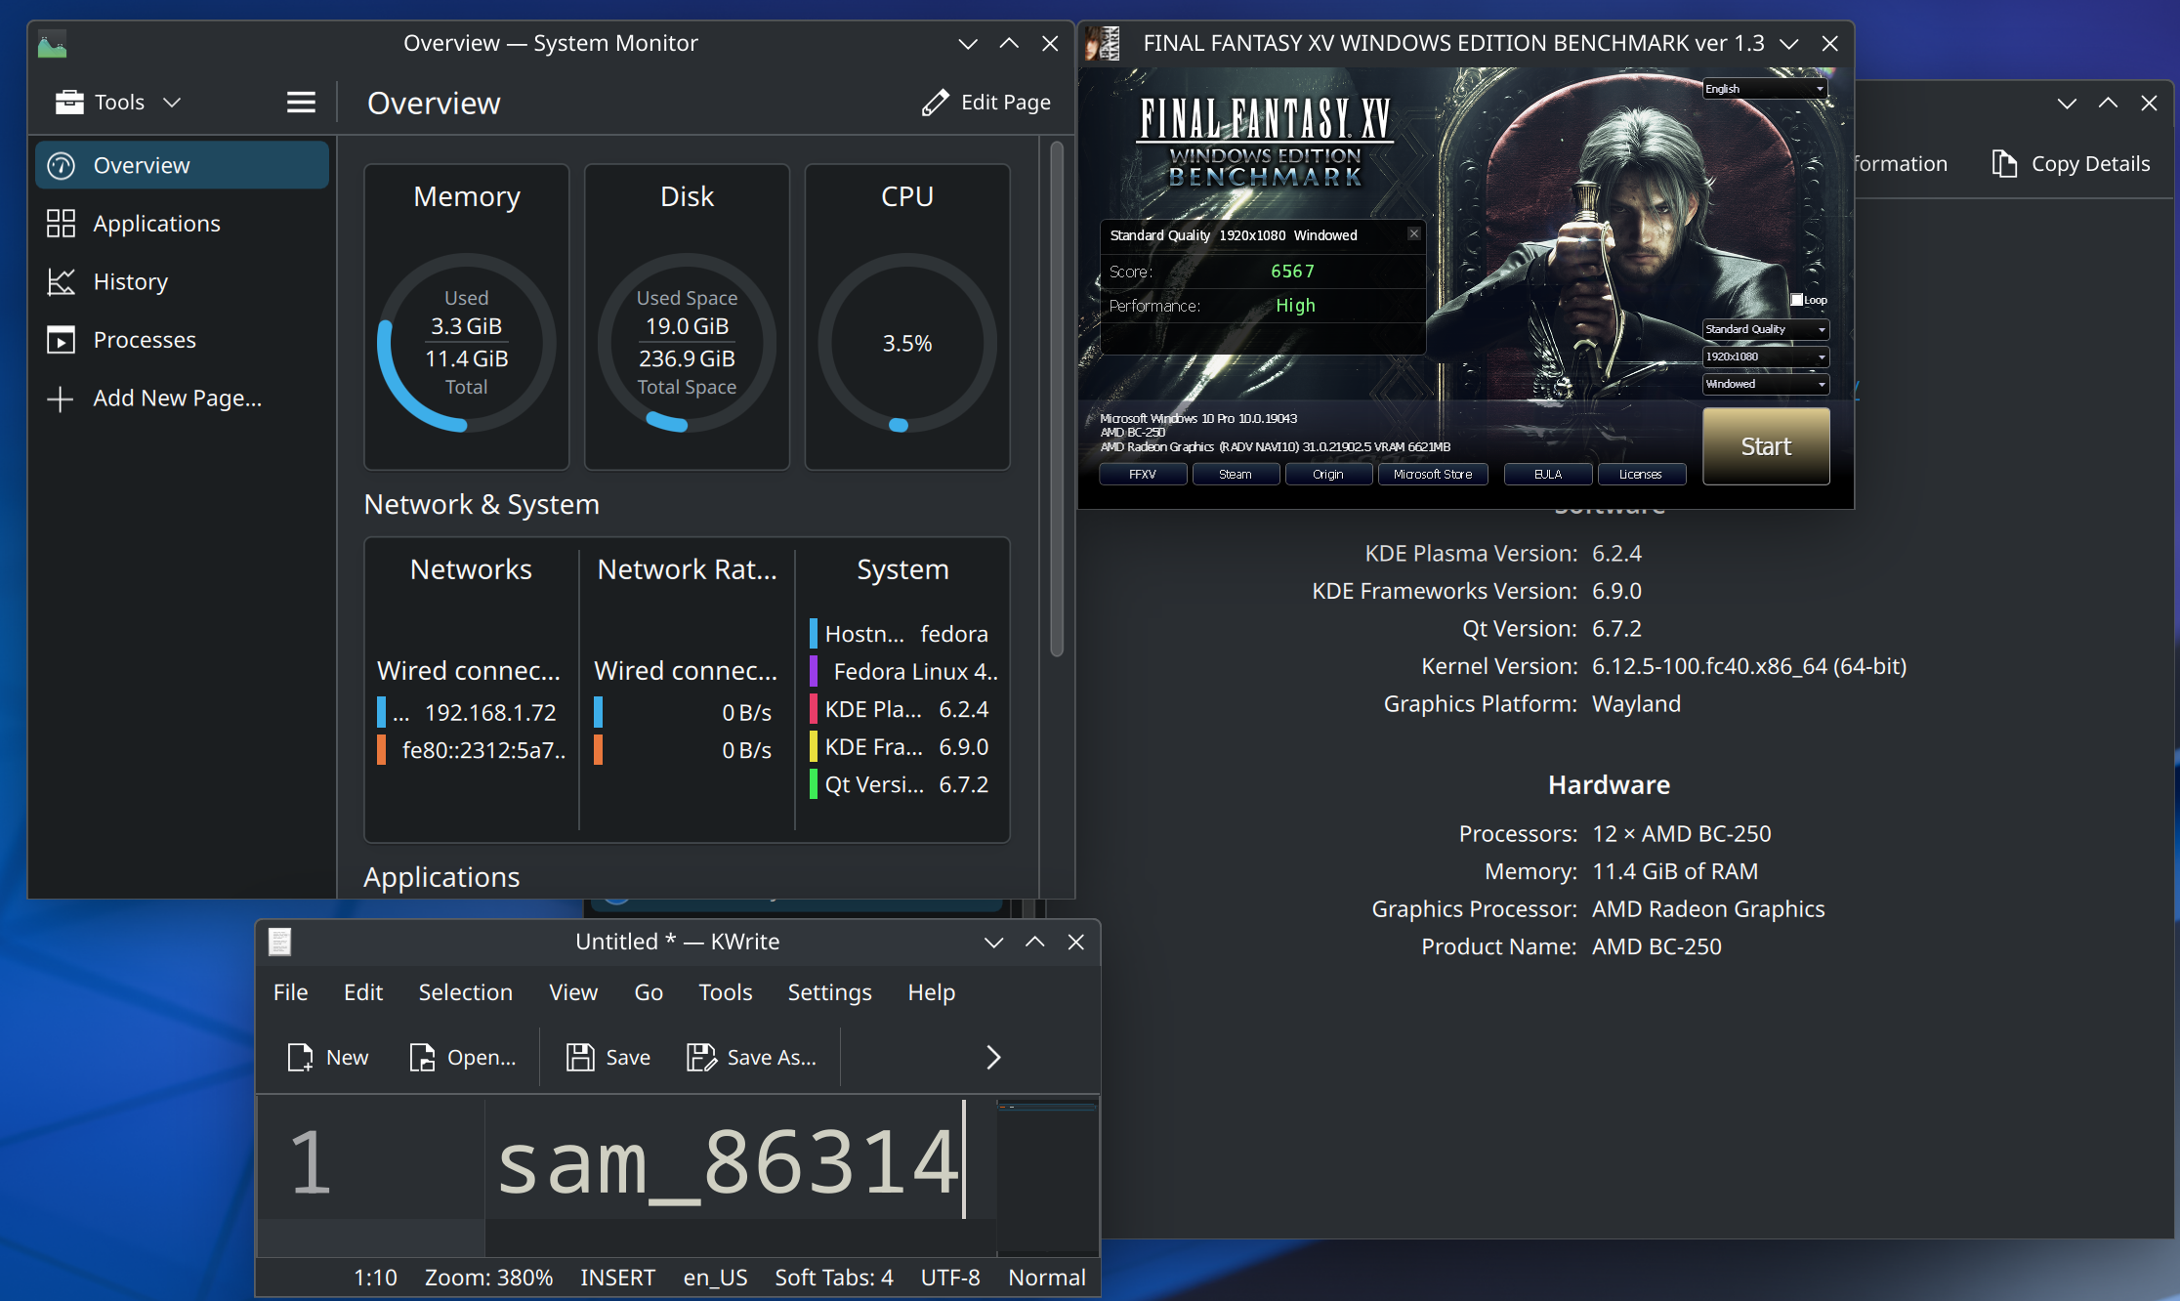
Task: Click Copy Details in info window
Action: [x=2071, y=164]
